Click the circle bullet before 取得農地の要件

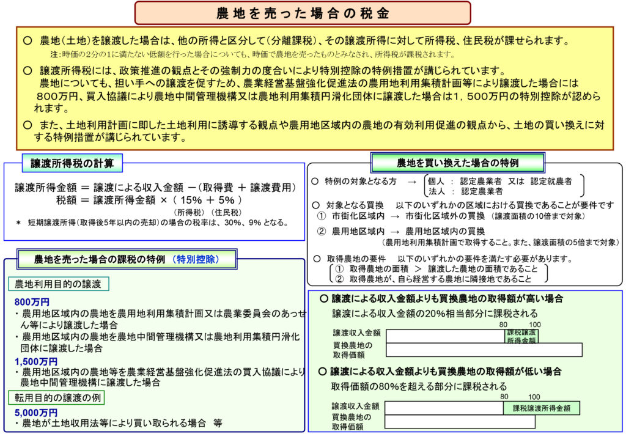coord(315,259)
